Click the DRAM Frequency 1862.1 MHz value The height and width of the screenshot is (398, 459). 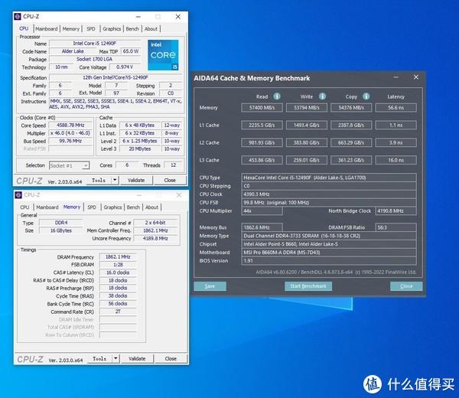(118, 257)
